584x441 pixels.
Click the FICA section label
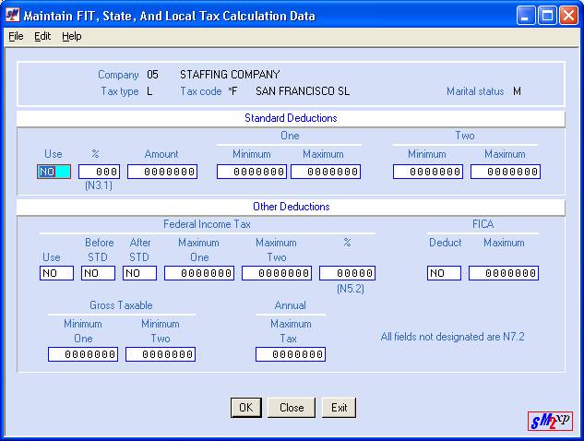coord(483,224)
